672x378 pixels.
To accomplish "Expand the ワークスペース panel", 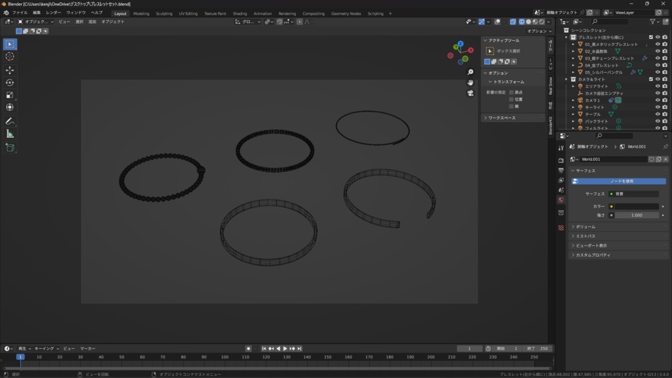I will [502, 118].
